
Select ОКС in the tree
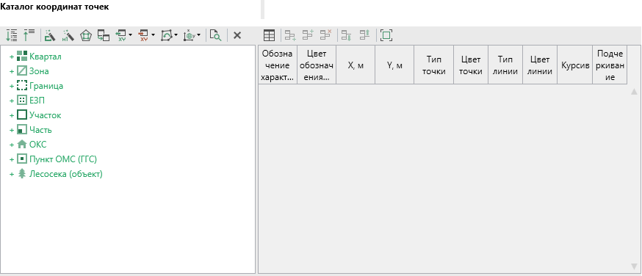pyautogui.click(x=38, y=145)
